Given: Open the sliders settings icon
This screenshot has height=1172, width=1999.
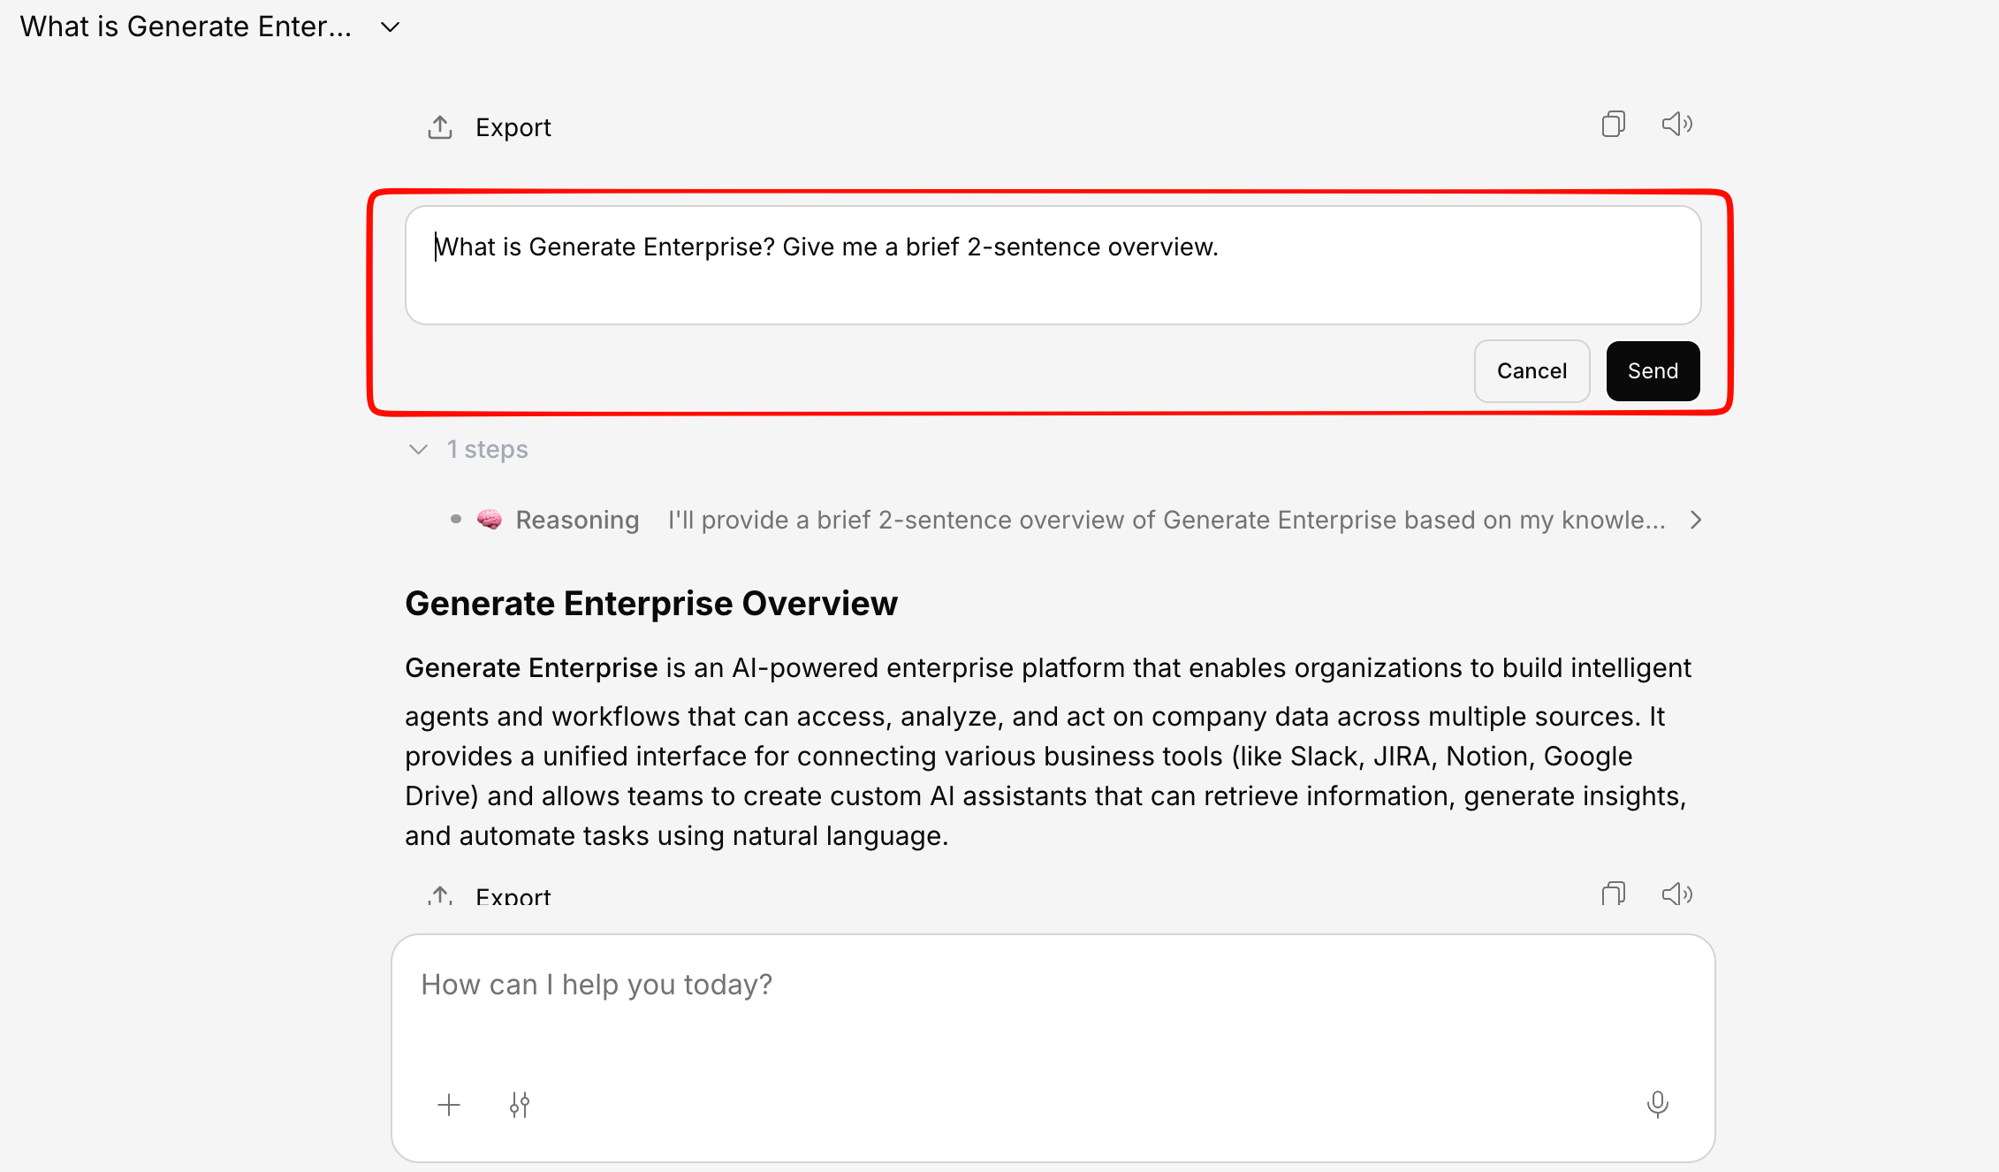Looking at the screenshot, I should (x=520, y=1105).
